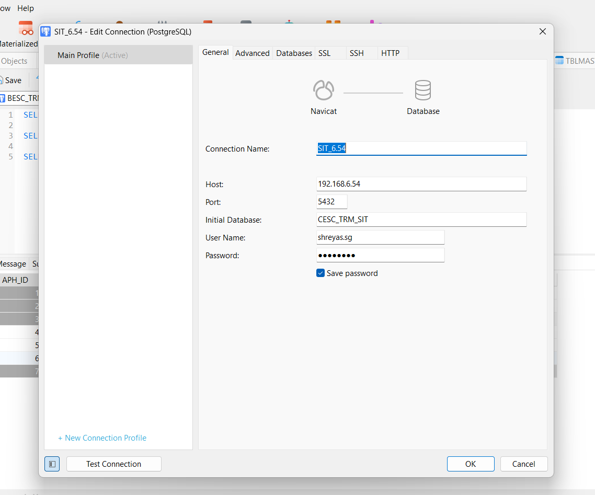Confirm changes with the OK button

(470, 464)
